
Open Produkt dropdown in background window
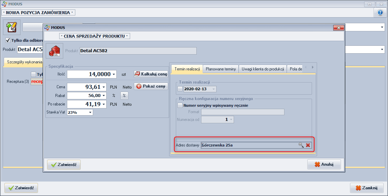point(382,50)
